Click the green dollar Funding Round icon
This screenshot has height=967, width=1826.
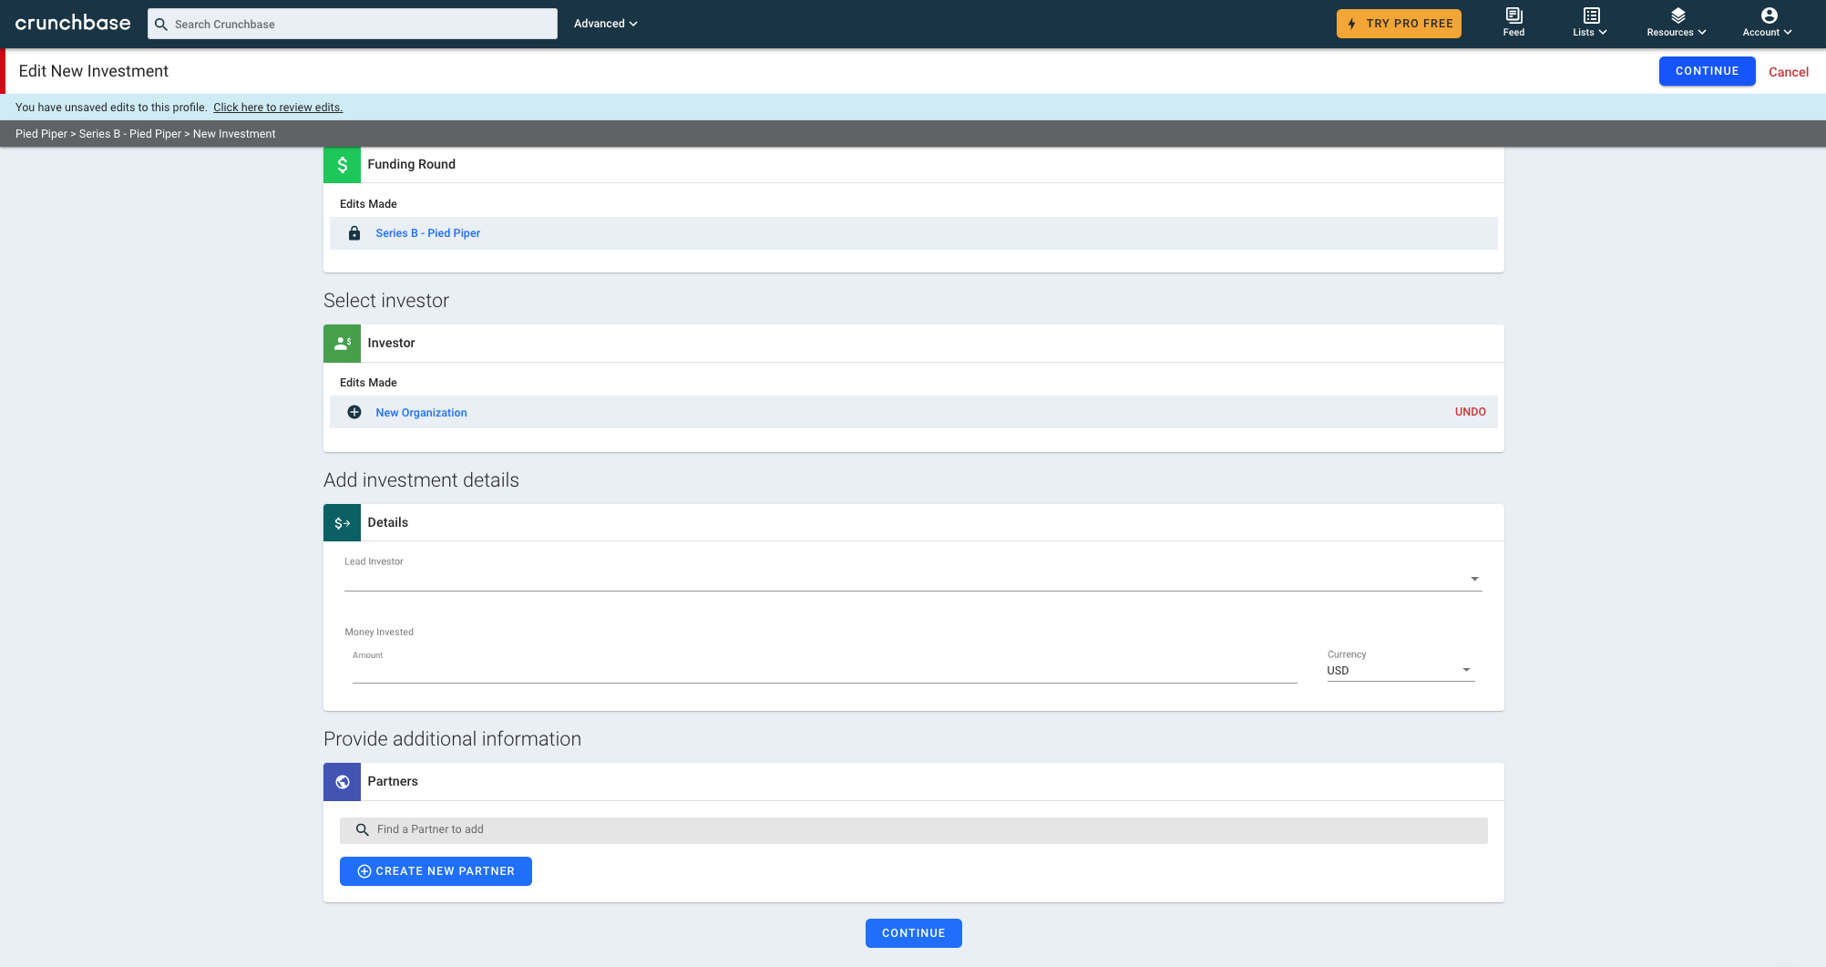[342, 165]
